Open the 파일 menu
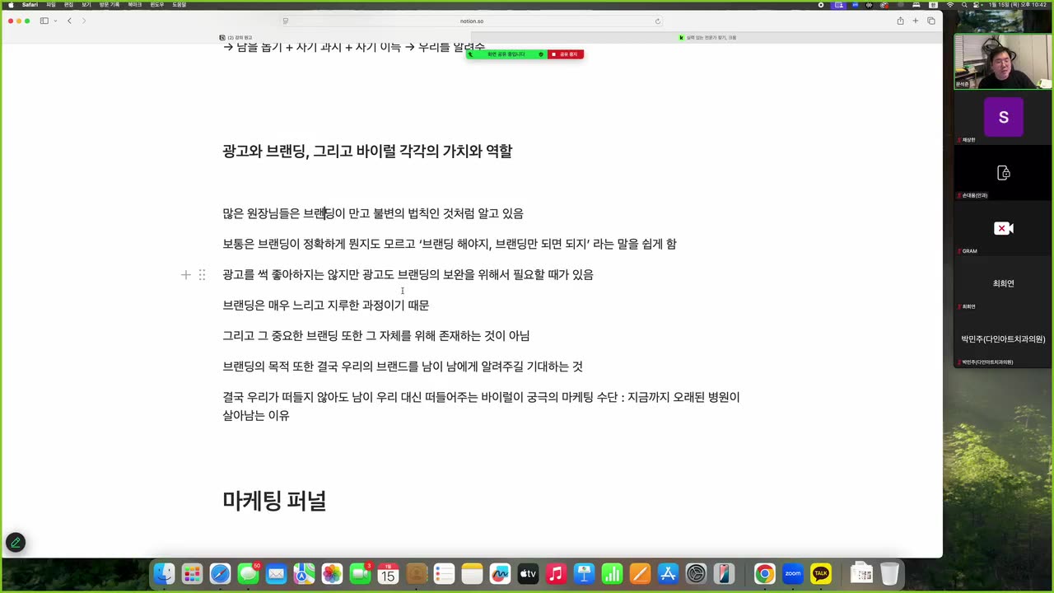The height and width of the screenshot is (593, 1054). tap(51, 5)
